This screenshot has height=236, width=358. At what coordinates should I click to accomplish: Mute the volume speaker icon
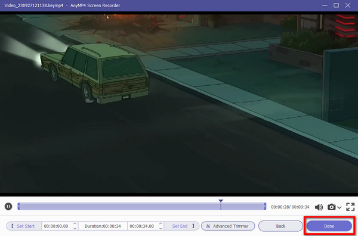pos(319,207)
